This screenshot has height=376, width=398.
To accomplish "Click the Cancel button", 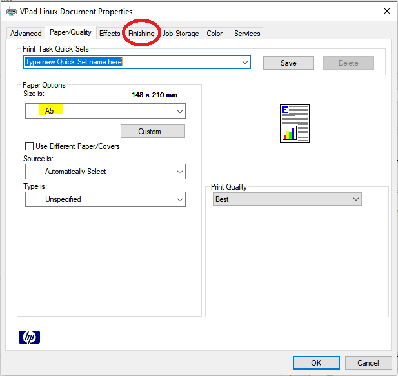I will [368, 362].
